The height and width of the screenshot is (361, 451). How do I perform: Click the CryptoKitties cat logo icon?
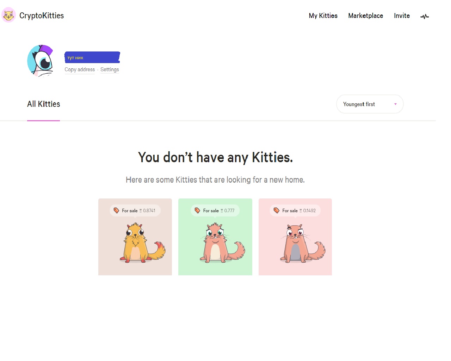(8, 15)
